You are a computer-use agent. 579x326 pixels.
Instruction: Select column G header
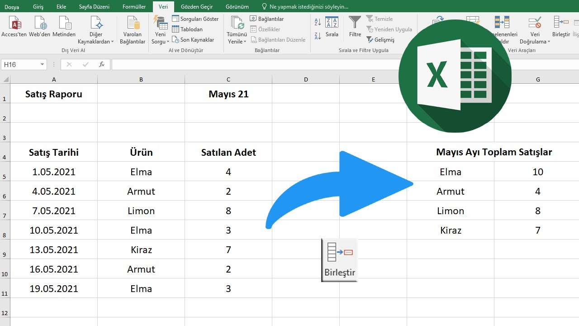[538, 79]
